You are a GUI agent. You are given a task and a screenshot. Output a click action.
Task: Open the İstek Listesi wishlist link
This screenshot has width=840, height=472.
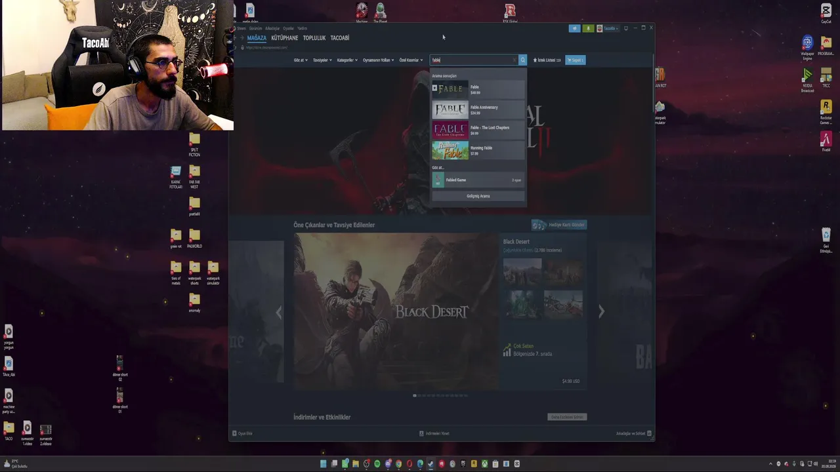[x=547, y=60]
